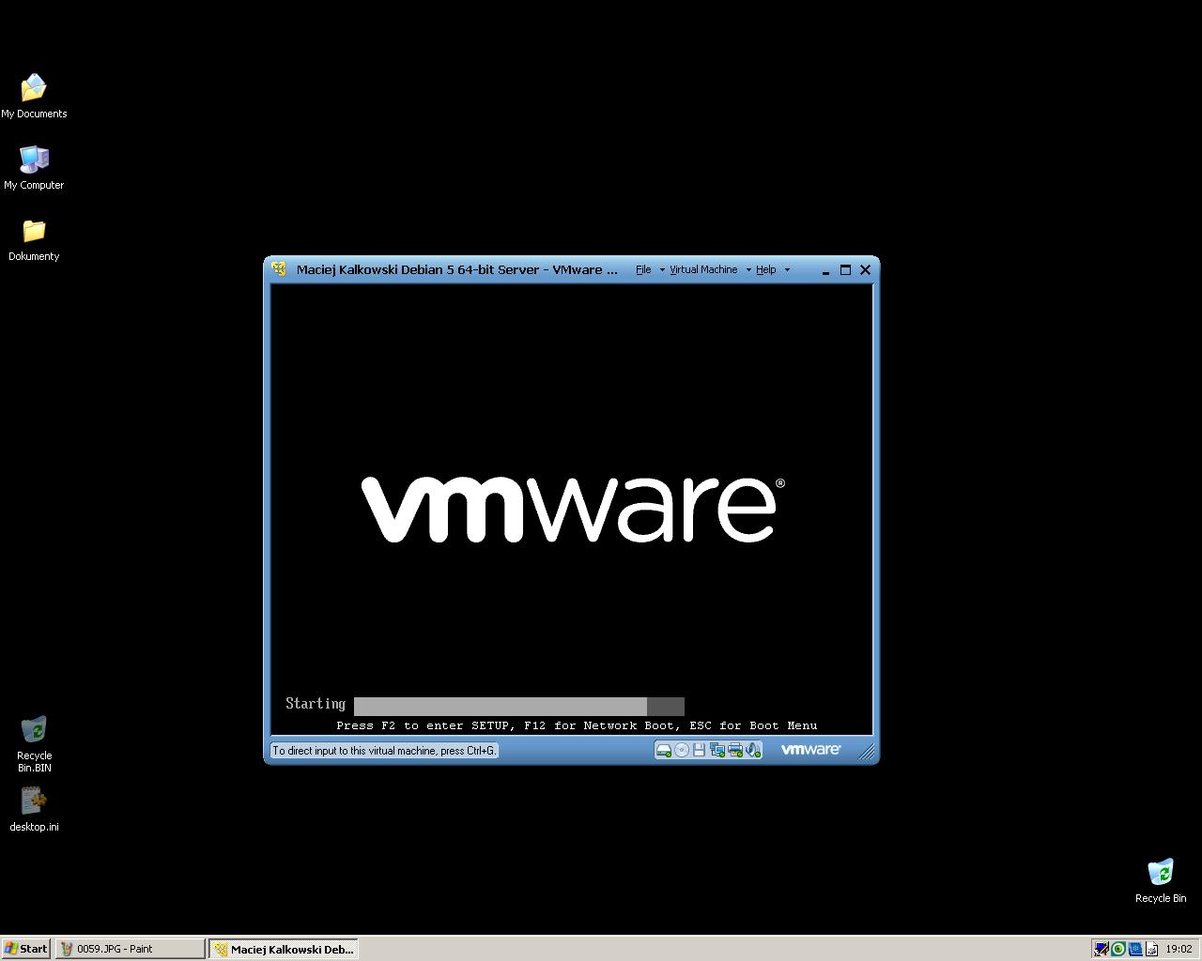Click the sound card icon in VMware status bar

(752, 750)
